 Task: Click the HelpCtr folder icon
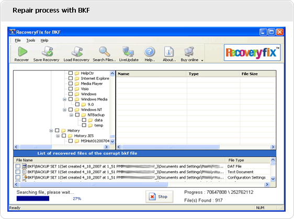point(77,73)
